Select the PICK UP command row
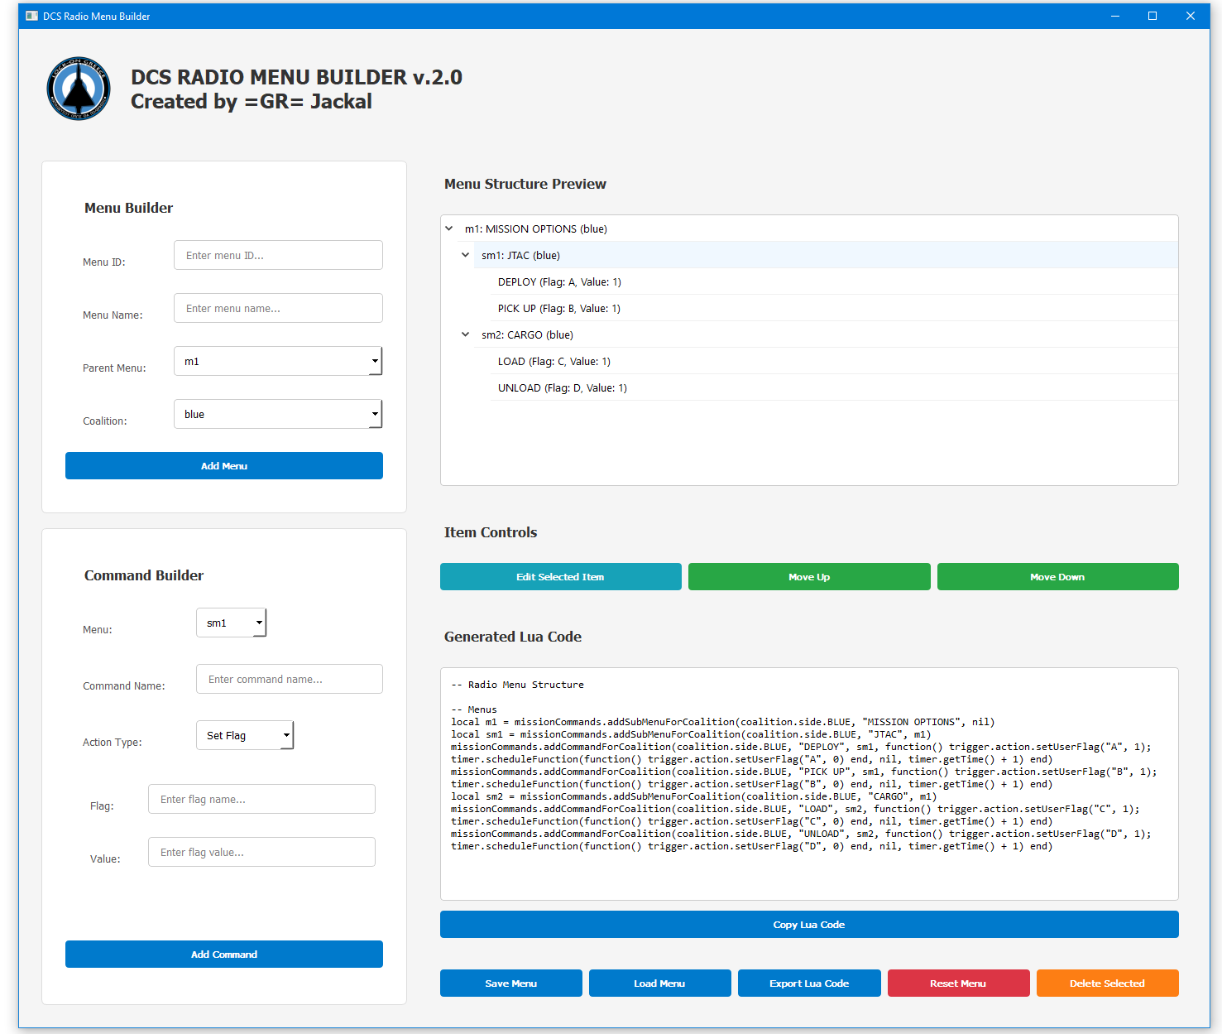 (x=559, y=309)
